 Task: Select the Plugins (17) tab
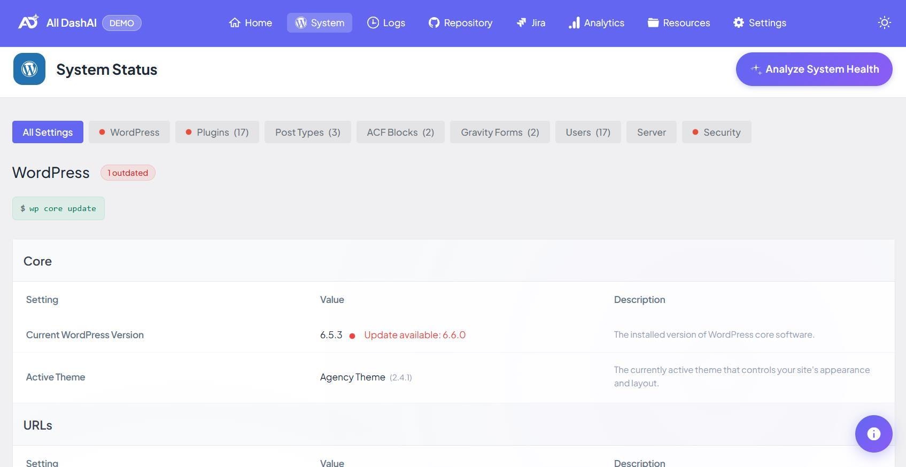(x=217, y=132)
